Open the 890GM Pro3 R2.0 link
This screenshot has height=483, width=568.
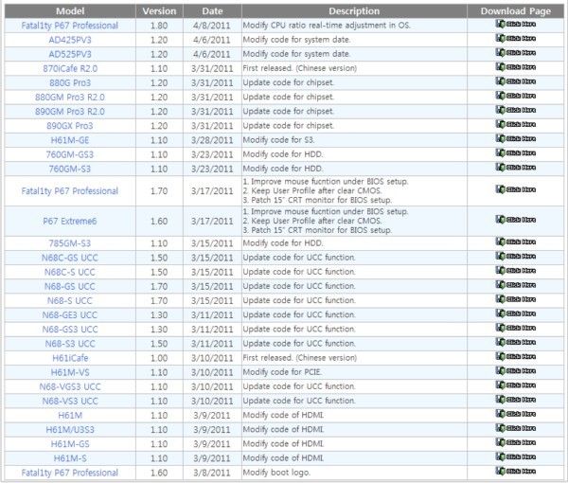[70, 112]
